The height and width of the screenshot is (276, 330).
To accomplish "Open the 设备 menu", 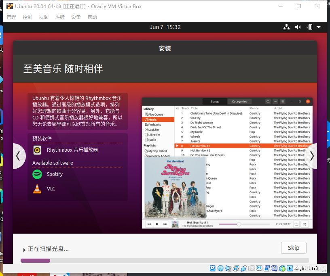I will 76,17.
